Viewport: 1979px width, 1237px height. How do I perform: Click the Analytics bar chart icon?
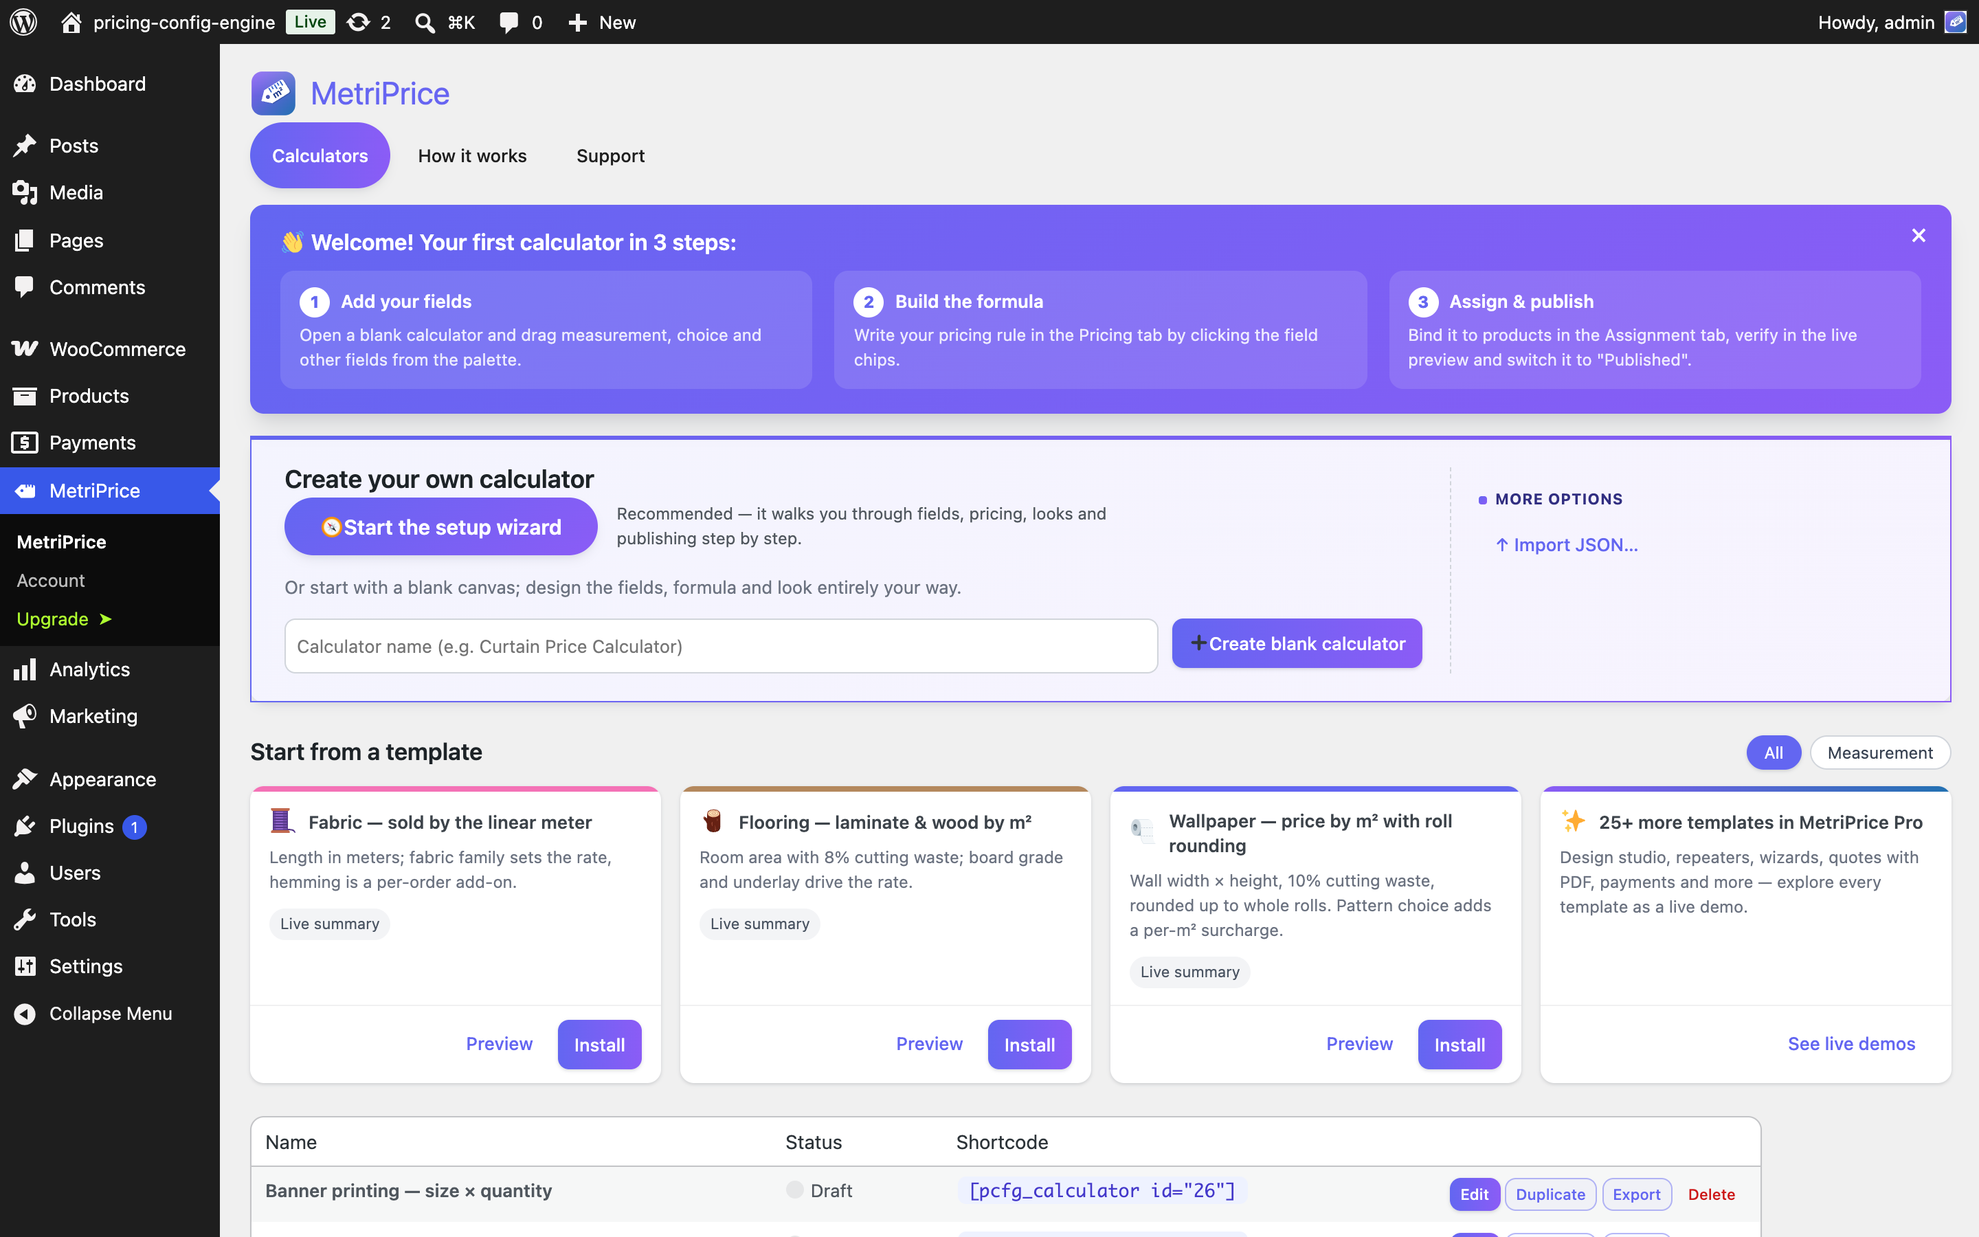click(25, 669)
